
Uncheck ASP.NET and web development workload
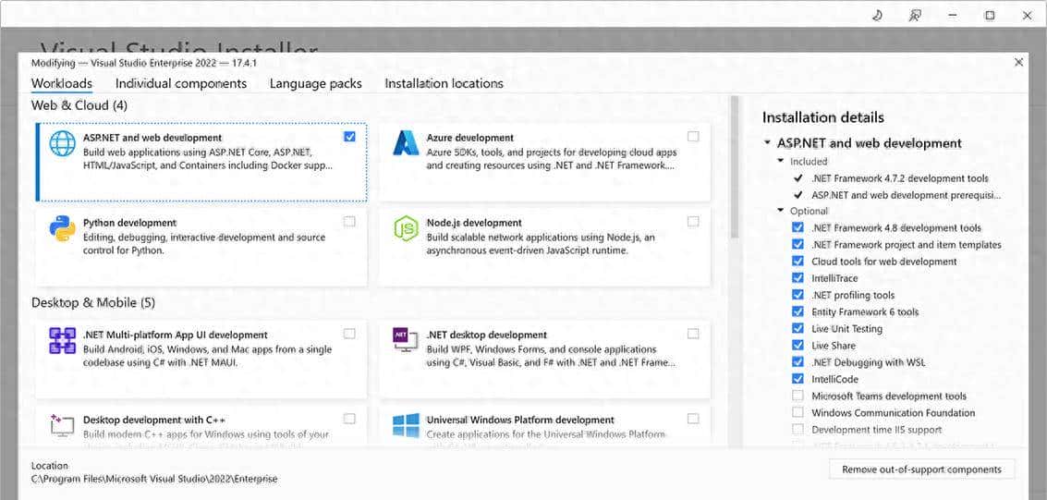click(x=349, y=136)
